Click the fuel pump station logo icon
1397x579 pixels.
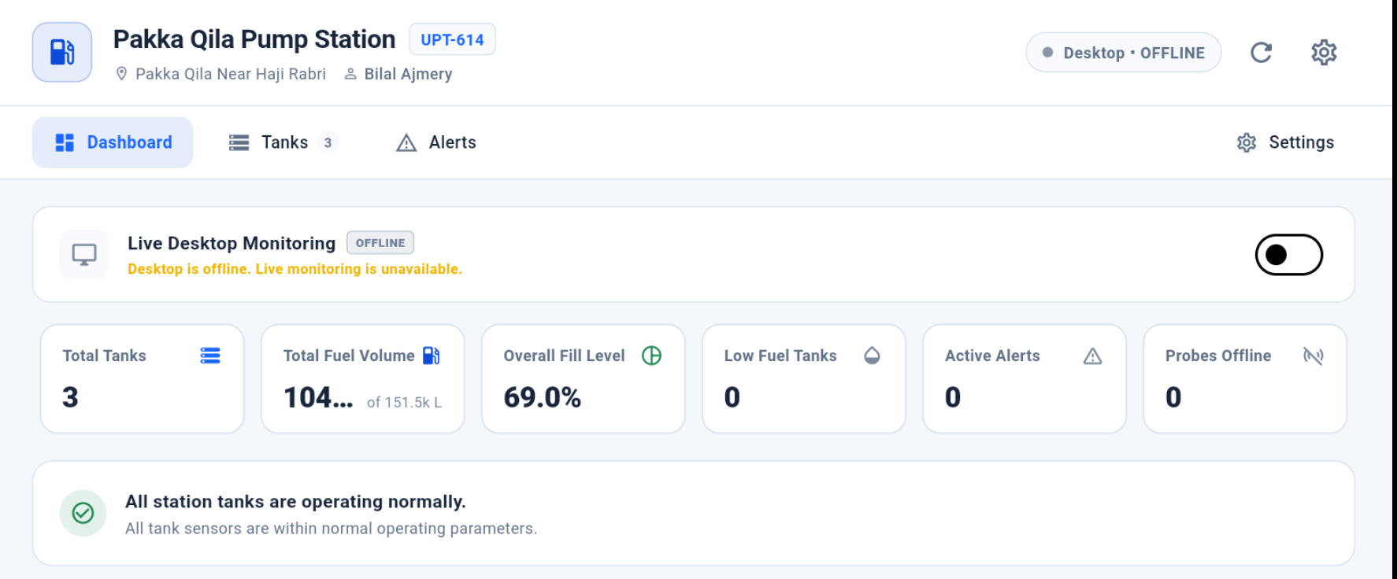click(62, 52)
